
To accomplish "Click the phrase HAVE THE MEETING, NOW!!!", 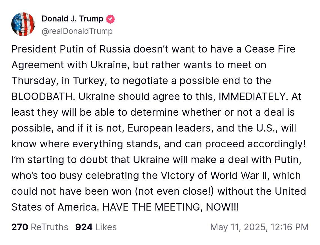I will pyautogui.click(x=170, y=207).
